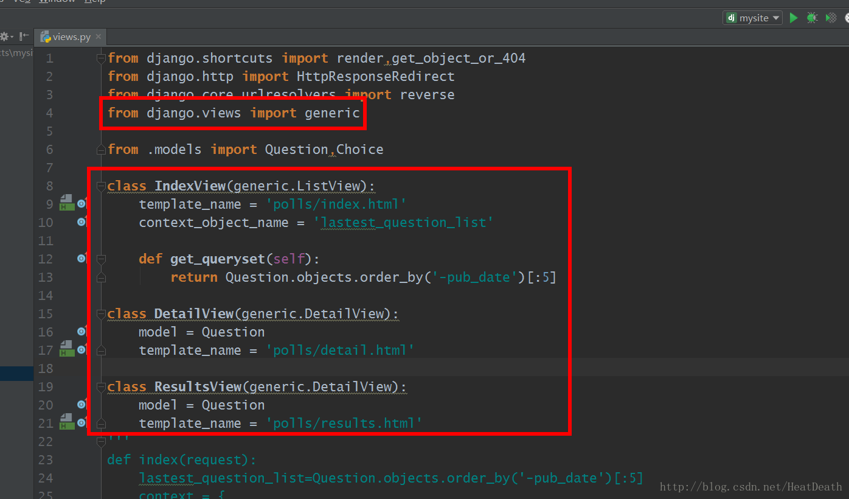Click the ResultsView class name
849x499 pixels.
click(198, 387)
